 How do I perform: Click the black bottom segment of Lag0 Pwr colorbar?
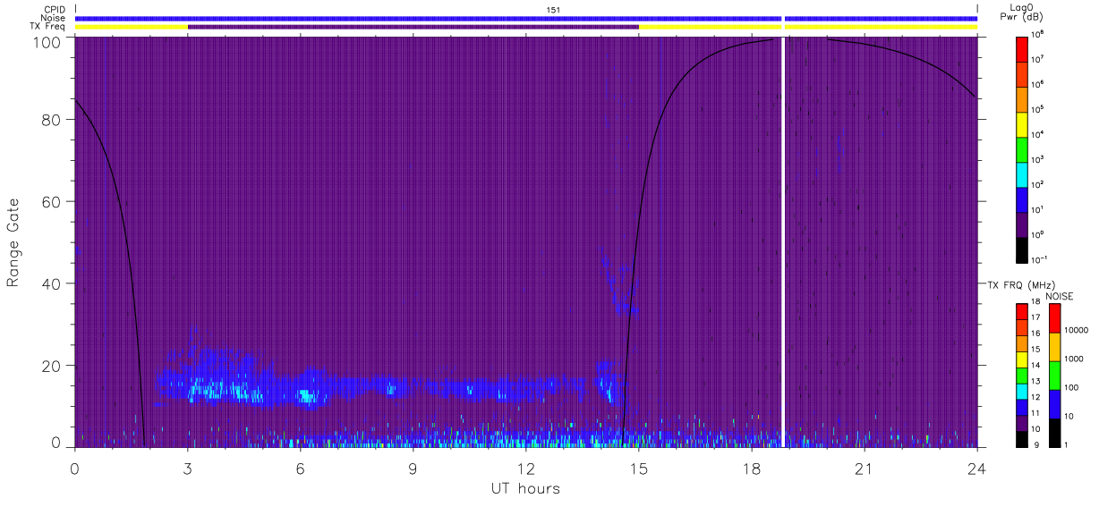click(x=1022, y=250)
